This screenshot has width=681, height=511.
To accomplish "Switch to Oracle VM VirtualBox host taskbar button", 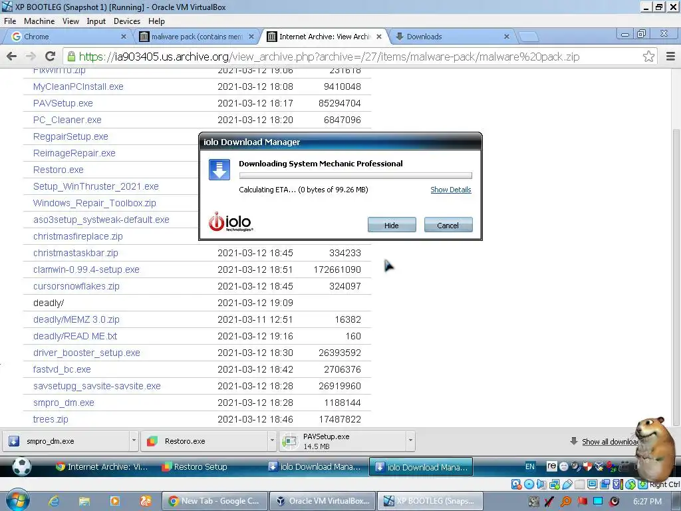I will pyautogui.click(x=323, y=501).
